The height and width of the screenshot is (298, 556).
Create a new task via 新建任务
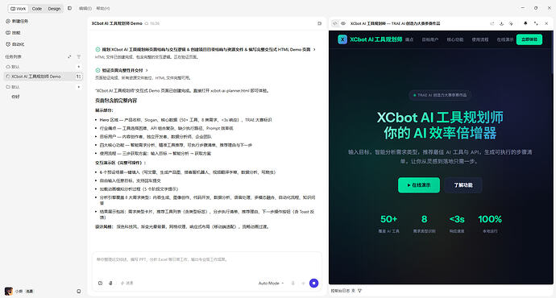(17, 21)
